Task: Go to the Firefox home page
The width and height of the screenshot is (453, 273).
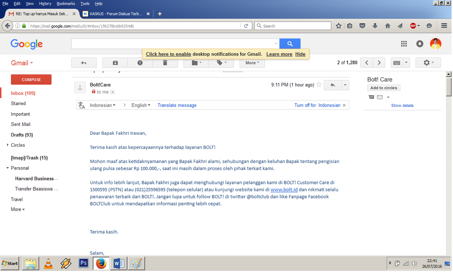Action: pyautogui.click(x=388, y=26)
